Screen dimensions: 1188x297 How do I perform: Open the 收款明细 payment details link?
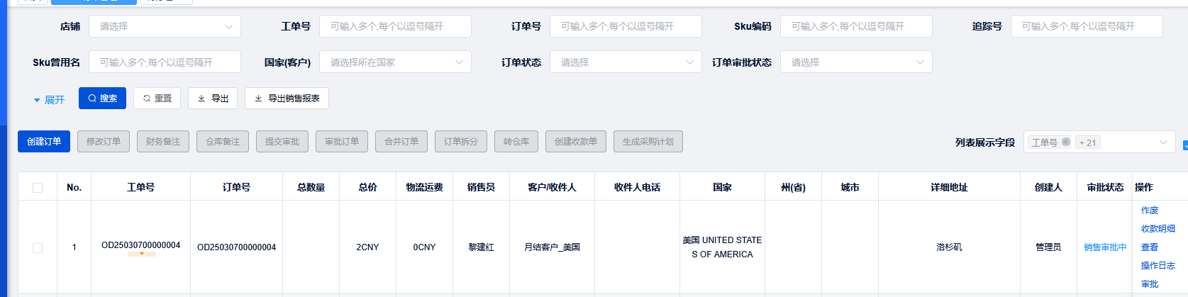pos(1158,229)
